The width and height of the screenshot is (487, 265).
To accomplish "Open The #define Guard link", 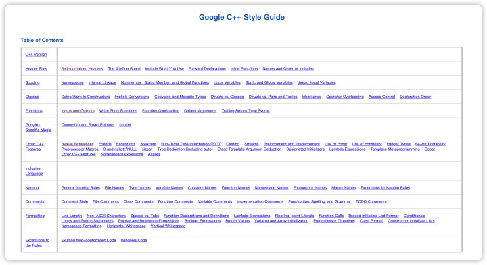I will pos(124,68).
